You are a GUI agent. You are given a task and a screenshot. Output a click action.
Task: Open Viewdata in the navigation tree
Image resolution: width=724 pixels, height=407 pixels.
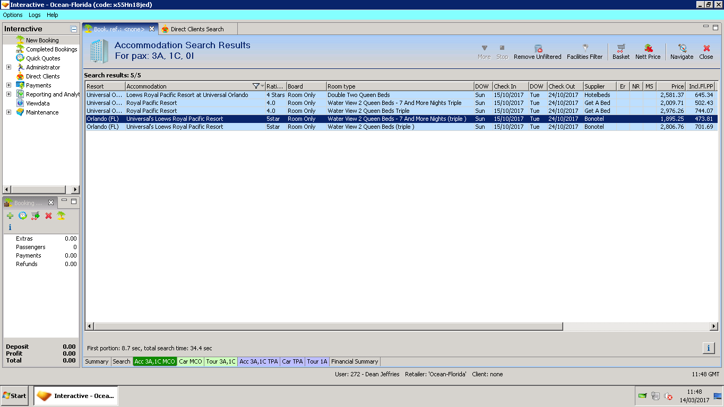(x=38, y=103)
